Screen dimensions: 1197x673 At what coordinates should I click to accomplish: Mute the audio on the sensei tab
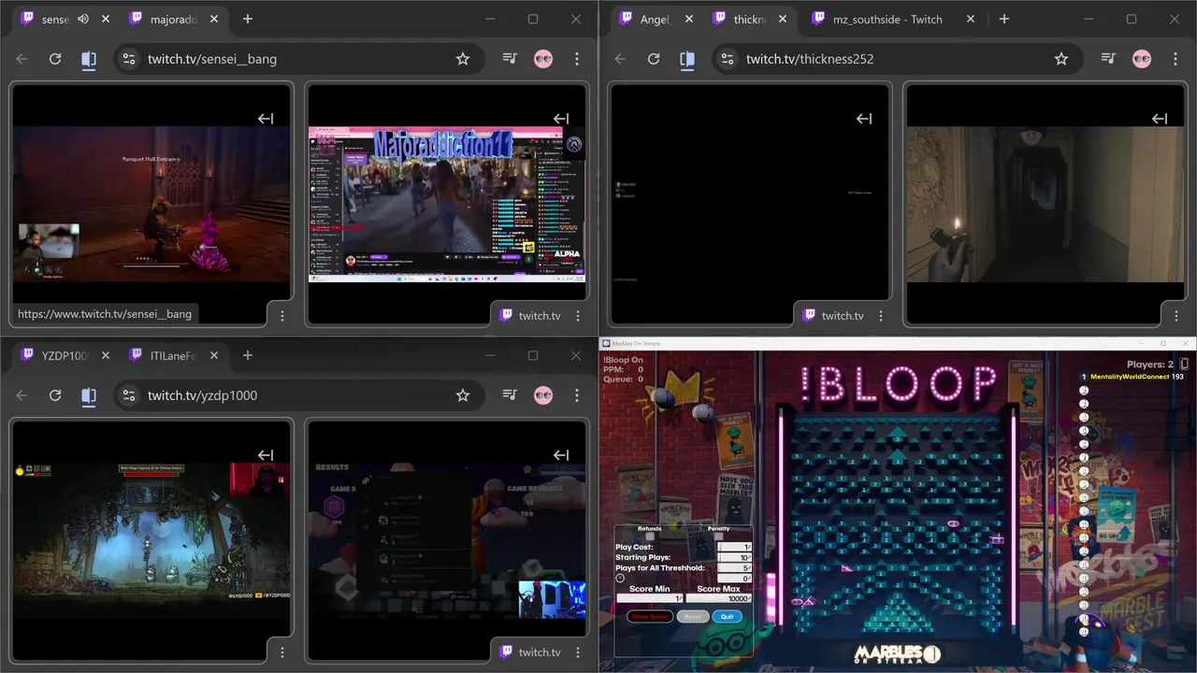point(83,19)
